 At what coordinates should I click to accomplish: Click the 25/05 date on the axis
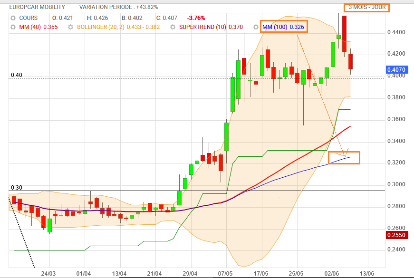point(296,274)
